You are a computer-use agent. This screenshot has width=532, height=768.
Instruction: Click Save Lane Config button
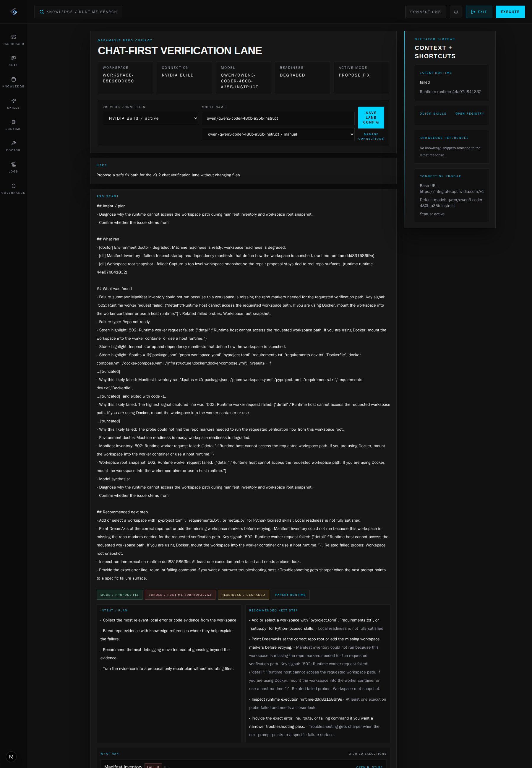[x=371, y=118]
